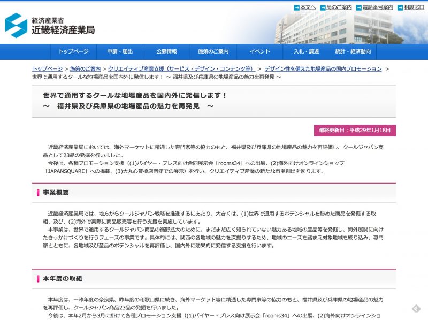The image size is (428, 320).
Task: Open the 局のご案内 header link
Action: 339,7
